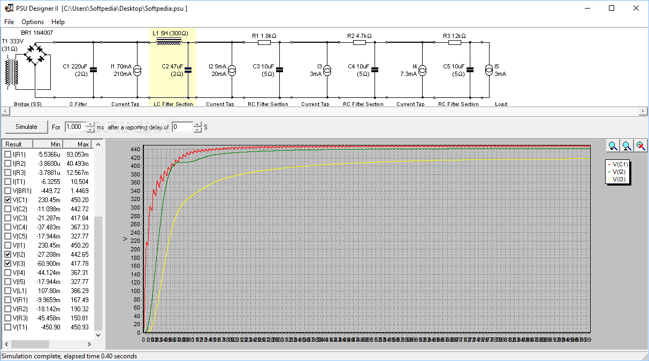649x361 pixels.
Task: Sort by the Min column header
Action: click(x=48, y=144)
